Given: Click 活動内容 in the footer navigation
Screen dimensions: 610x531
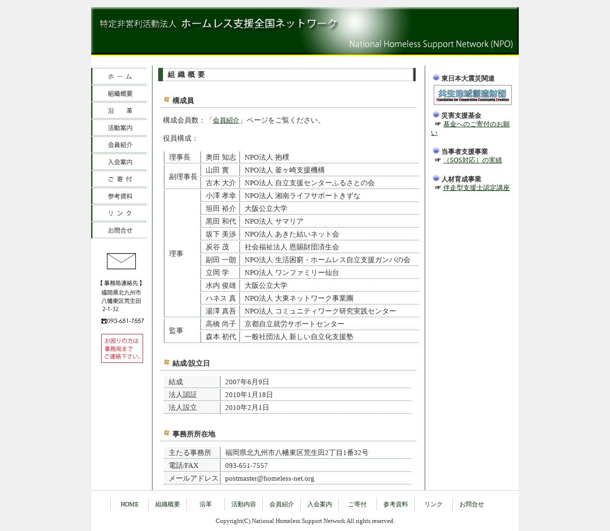Looking at the screenshot, I should (x=244, y=504).
